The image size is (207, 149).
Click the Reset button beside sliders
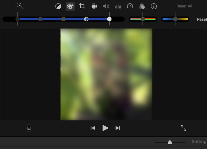point(202,19)
